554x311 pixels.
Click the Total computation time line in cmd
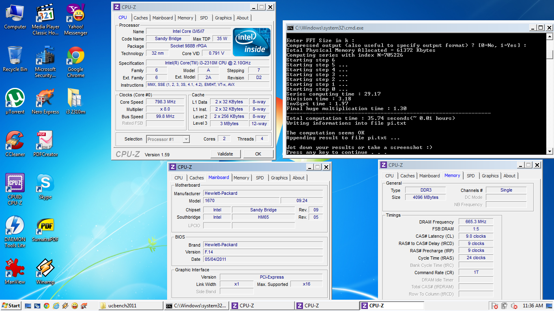click(371, 118)
